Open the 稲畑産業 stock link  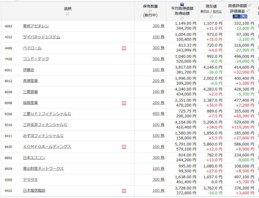coord(30,103)
